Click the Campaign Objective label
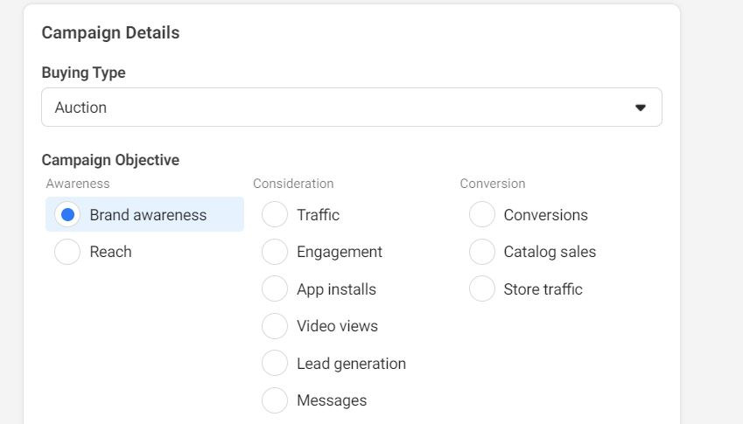 point(110,160)
